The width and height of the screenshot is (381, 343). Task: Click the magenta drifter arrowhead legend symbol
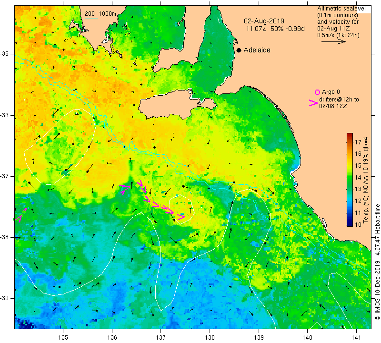313,103
